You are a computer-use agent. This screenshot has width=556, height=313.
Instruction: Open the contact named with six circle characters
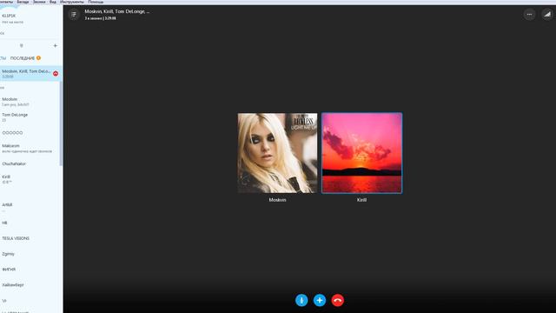[30, 133]
